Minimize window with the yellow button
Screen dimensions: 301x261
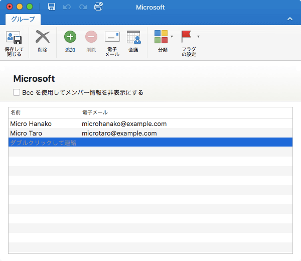click(x=20, y=7)
